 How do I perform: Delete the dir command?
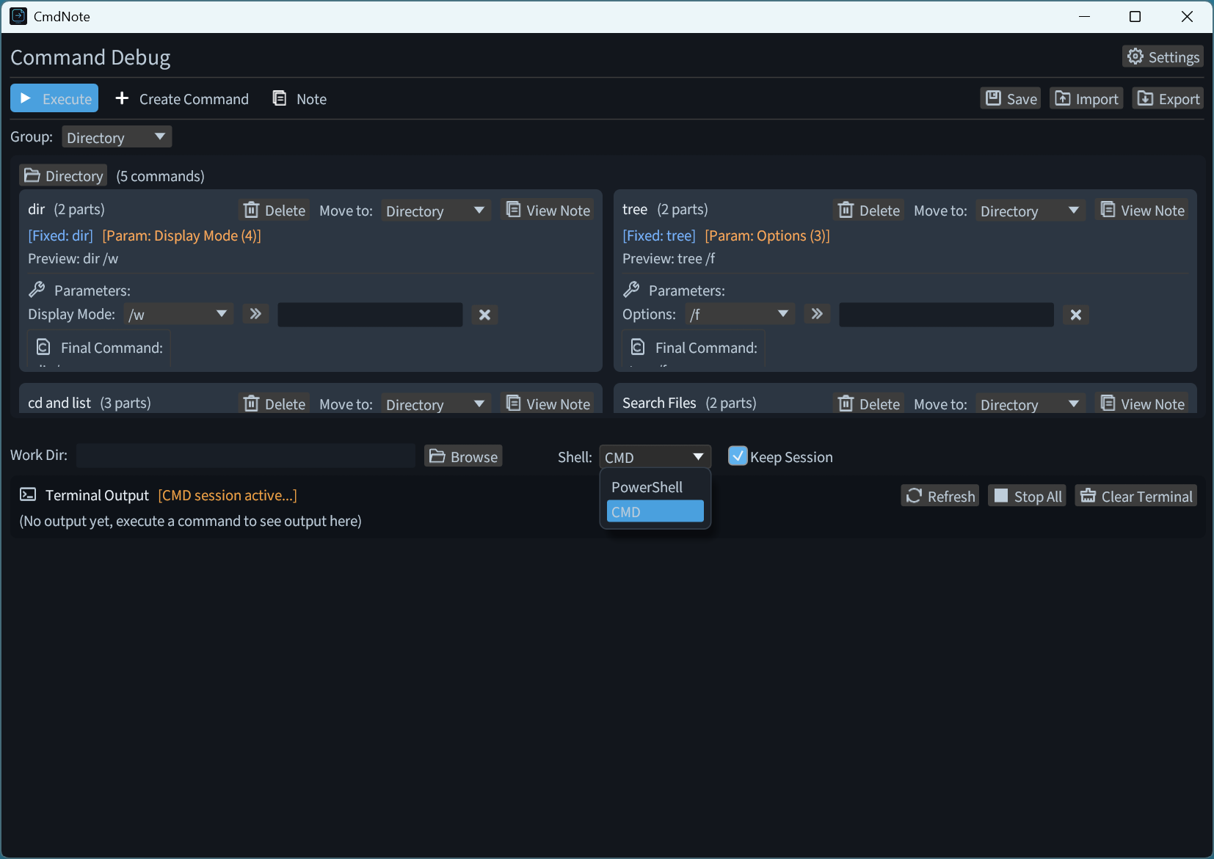(x=275, y=211)
